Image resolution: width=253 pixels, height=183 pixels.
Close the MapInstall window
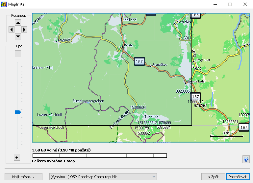[245, 4]
